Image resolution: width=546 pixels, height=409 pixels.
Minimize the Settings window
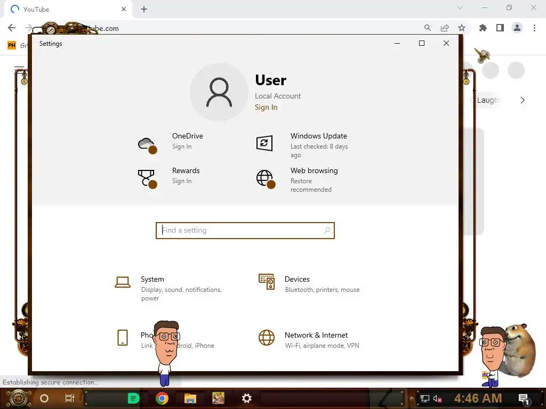coord(397,43)
